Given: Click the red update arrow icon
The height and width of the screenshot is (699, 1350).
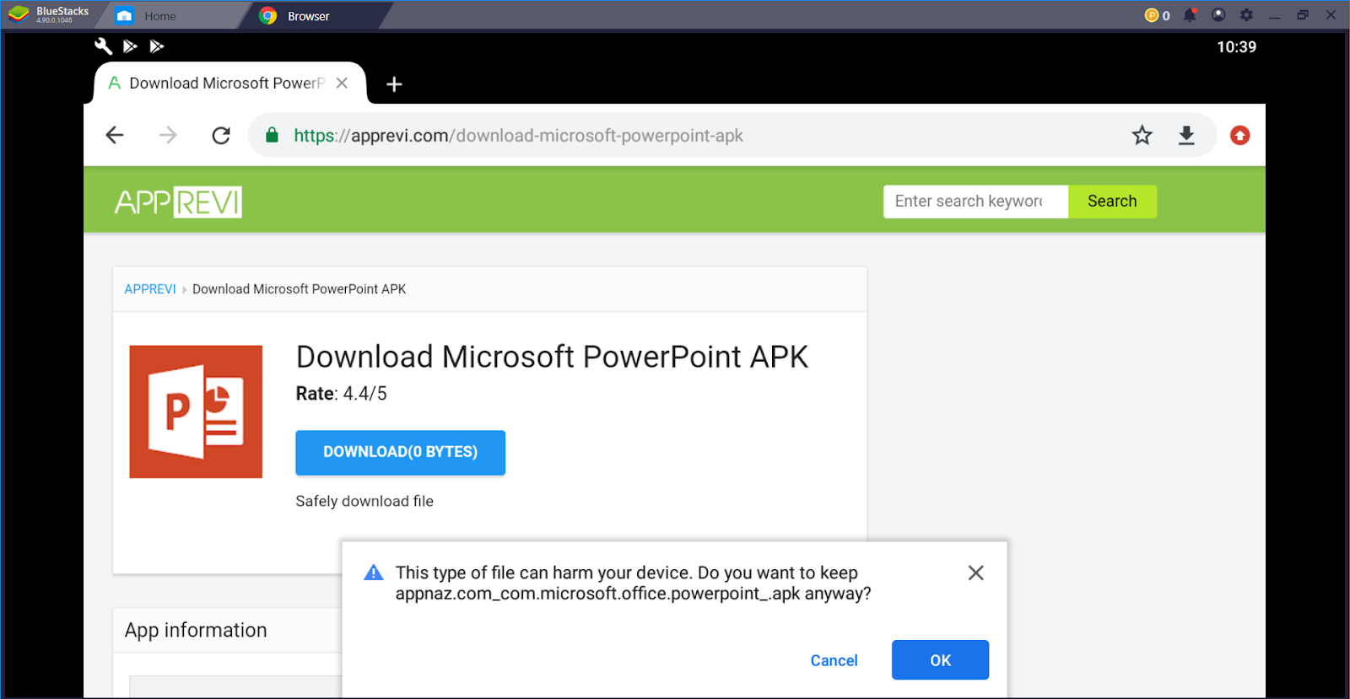Looking at the screenshot, I should [x=1239, y=135].
